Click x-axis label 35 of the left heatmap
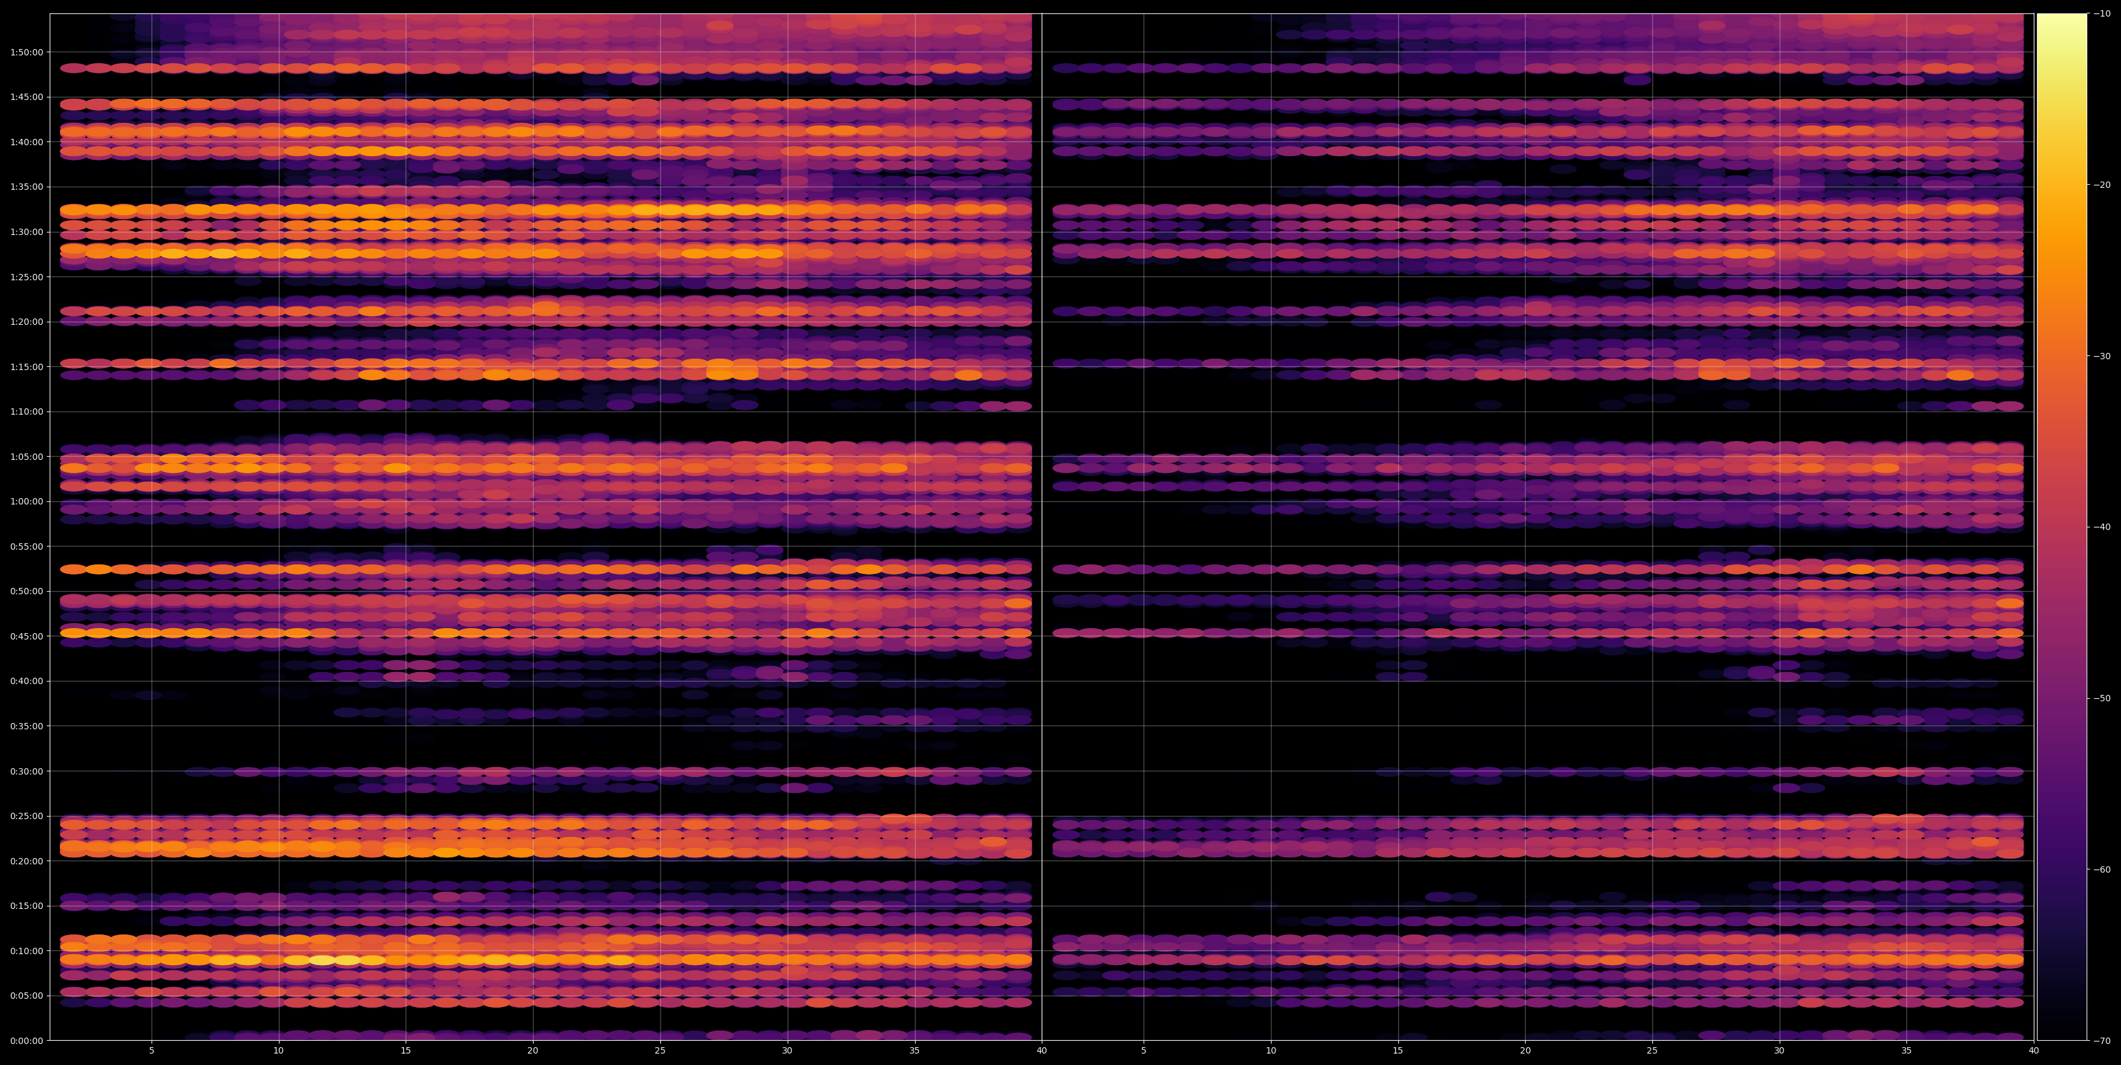This screenshot has width=2121, height=1065. coord(915,1051)
